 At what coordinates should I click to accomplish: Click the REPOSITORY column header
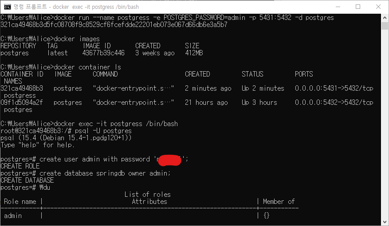pyautogui.click(x=18, y=46)
